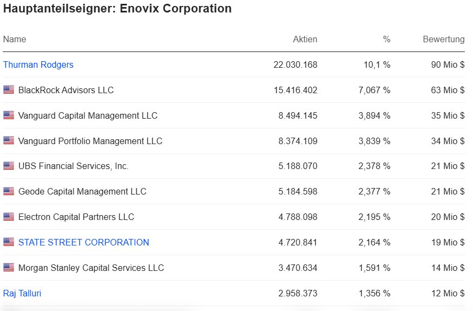Click the US flag beside STATE STREET CORPORATION
This screenshot has width=473, height=311.
[x=9, y=242]
